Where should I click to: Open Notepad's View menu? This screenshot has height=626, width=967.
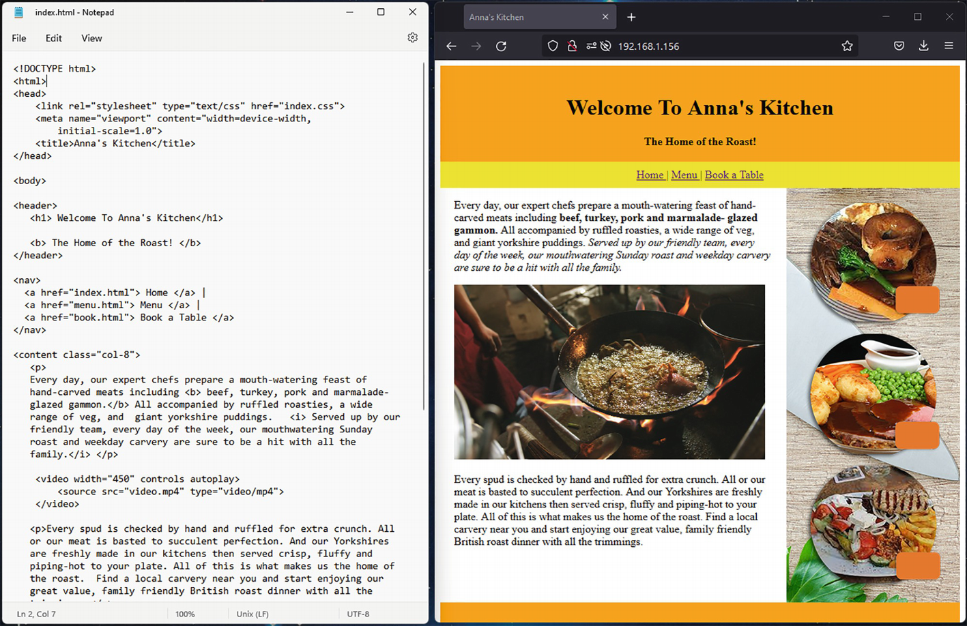click(91, 38)
